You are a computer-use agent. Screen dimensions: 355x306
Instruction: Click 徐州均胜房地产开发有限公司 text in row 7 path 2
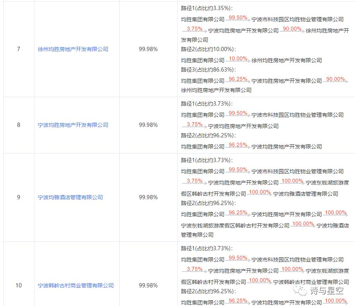[x=286, y=60]
